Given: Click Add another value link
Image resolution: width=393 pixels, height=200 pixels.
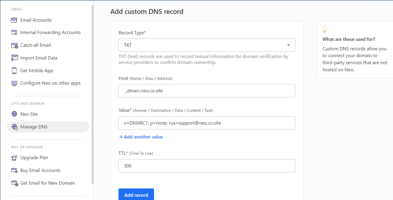Looking at the screenshot, I should coord(141,137).
